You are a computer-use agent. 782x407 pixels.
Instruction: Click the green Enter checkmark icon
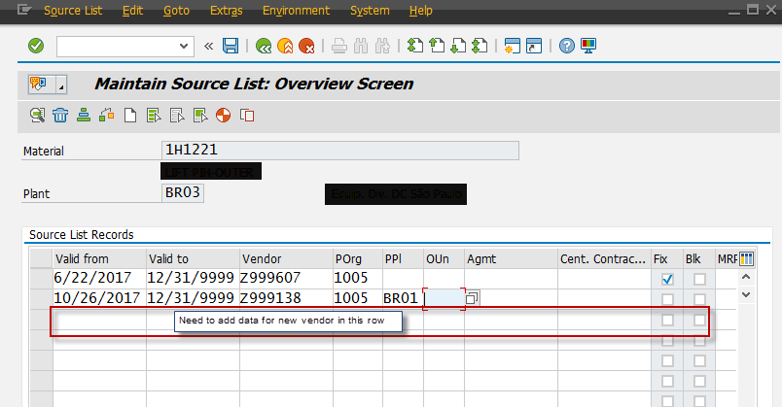tap(36, 46)
